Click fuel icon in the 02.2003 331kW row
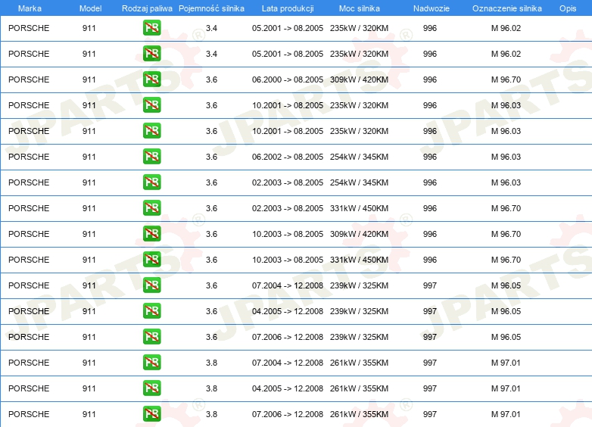The width and height of the screenshot is (592, 427). (x=151, y=207)
